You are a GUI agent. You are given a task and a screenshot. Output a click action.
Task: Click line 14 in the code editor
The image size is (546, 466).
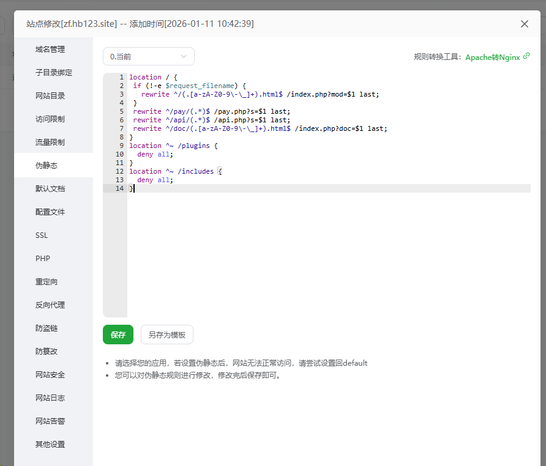coord(306,188)
